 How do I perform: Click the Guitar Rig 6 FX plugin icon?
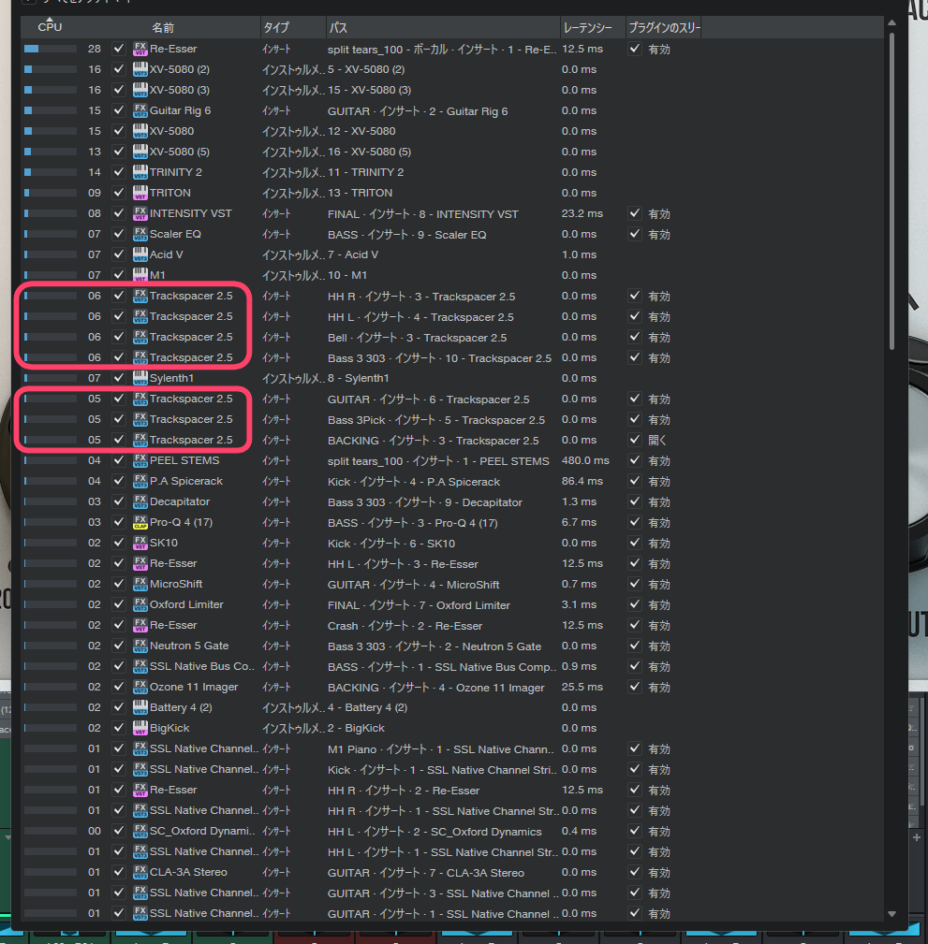click(x=140, y=110)
